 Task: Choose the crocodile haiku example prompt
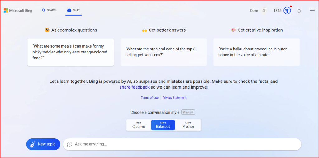pyautogui.click(x=256, y=52)
